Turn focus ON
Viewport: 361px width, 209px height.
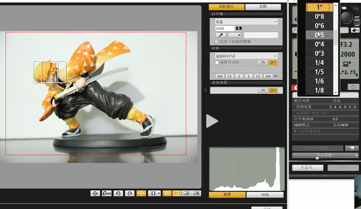pos(263,62)
